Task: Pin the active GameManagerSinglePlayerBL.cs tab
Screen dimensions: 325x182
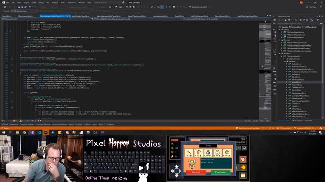Action: [x=67, y=16]
